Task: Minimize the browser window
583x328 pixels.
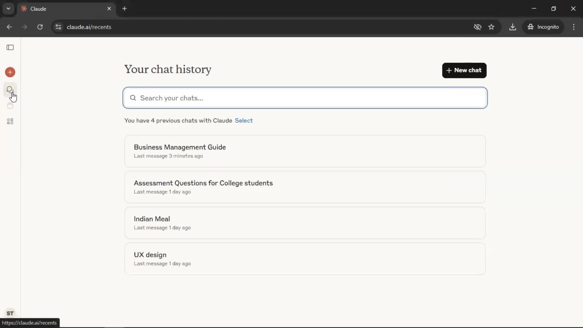Action: tap(534, 9)
